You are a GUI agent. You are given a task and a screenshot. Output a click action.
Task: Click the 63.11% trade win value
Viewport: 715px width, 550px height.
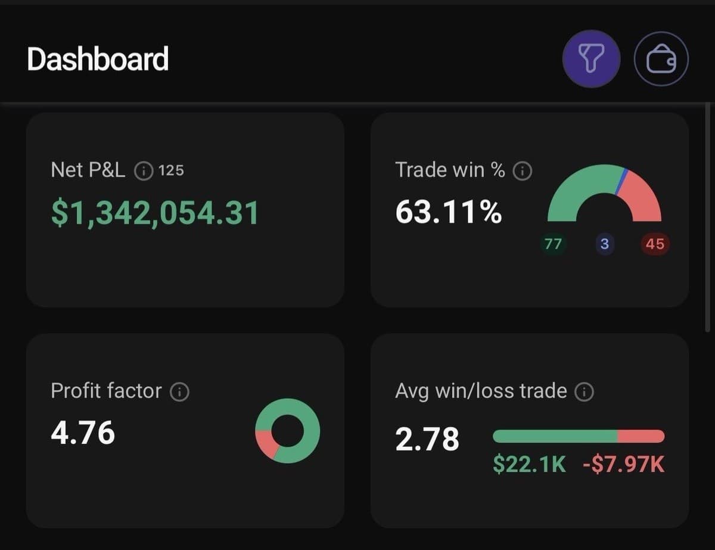click(x=449, y=212)
